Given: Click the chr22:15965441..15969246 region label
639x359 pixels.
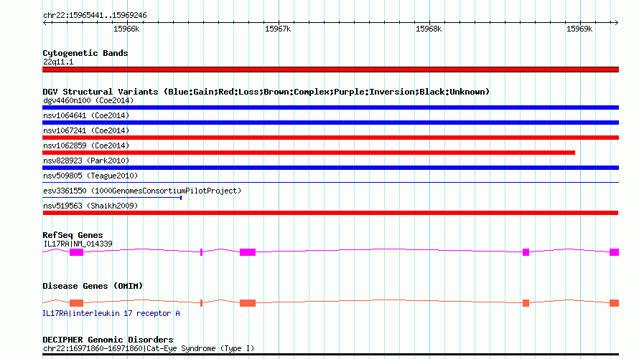Looking at the screenshot, I should pyautogui.click(x=95, y=16).
